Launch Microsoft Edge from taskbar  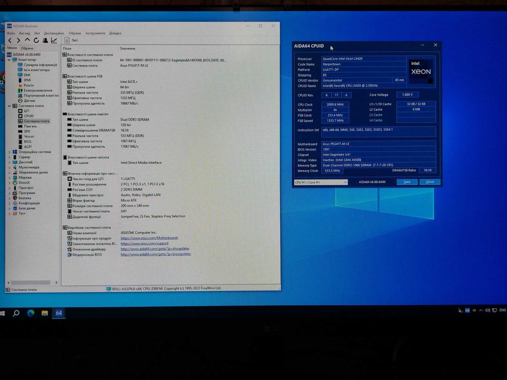(31, 313)
